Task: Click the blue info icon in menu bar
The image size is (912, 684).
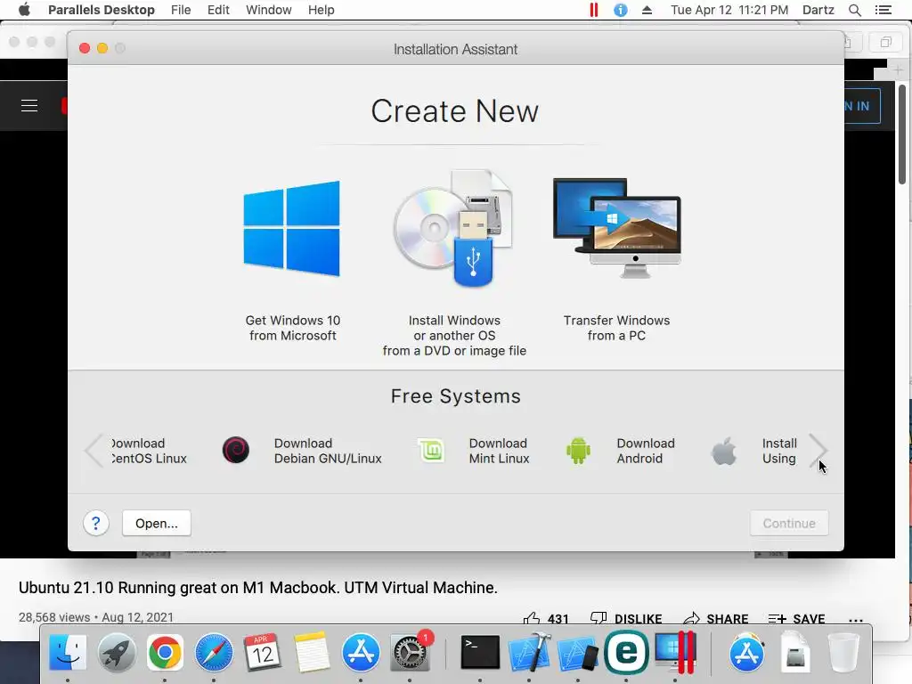Action: [621, 10]
